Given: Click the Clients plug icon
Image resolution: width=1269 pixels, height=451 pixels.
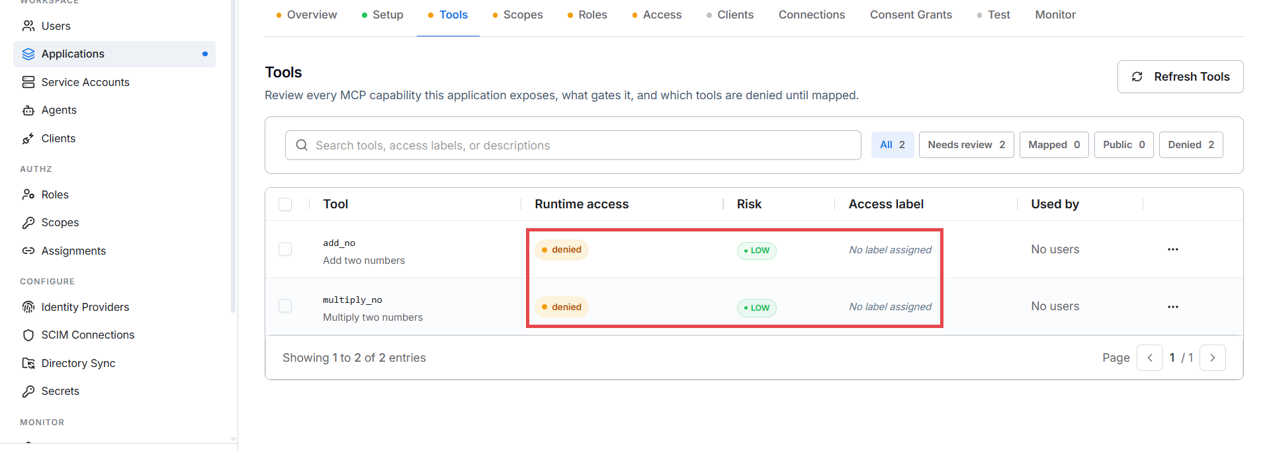Looking at the screenshot, I should point(28,138).
